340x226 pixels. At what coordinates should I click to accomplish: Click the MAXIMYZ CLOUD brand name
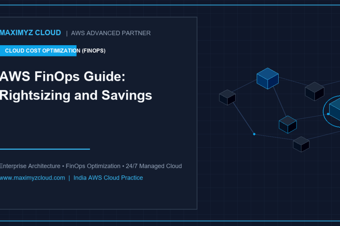coord(30,33)
